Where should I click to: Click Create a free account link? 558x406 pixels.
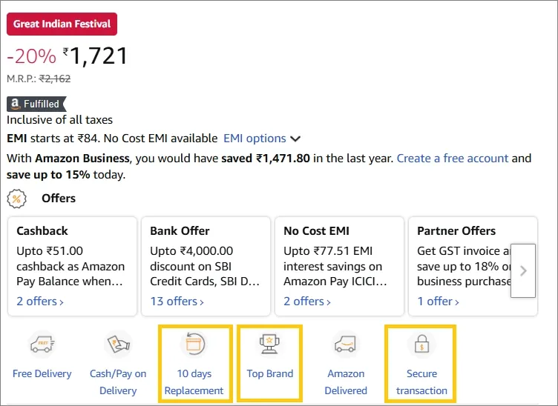(453, 159)
